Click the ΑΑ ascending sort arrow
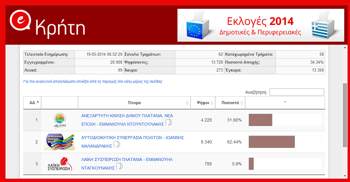This screenshot has height=182, width=350. pos(38,102)
